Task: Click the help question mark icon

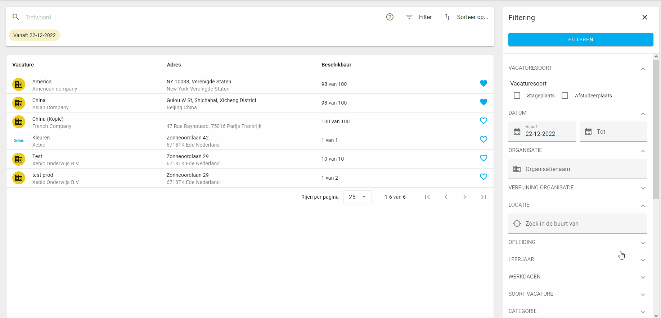Action: coord(390,17)
